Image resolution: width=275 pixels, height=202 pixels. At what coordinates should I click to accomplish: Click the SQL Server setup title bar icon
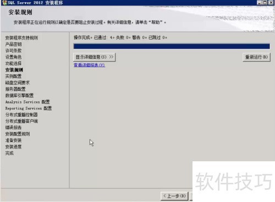coord(4,3)
